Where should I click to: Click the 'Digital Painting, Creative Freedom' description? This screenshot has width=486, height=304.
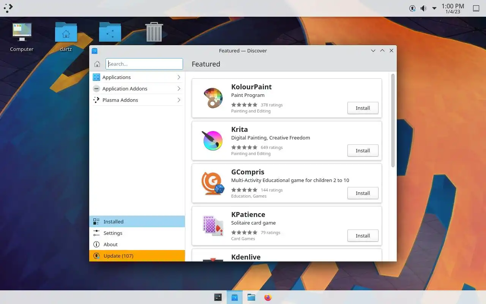click(x=270, y=138)
